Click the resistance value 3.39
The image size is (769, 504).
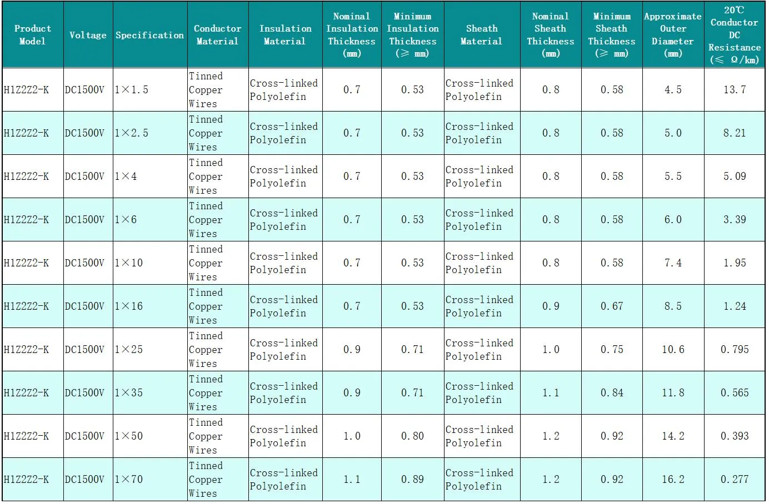[735, 219]
